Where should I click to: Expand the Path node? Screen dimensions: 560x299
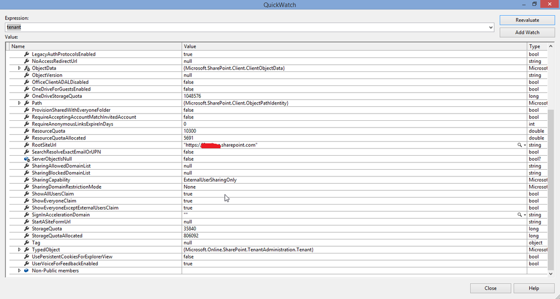[x=20, y=103]
